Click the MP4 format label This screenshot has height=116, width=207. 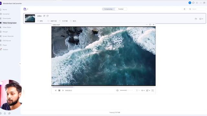[x=41, y=21]
